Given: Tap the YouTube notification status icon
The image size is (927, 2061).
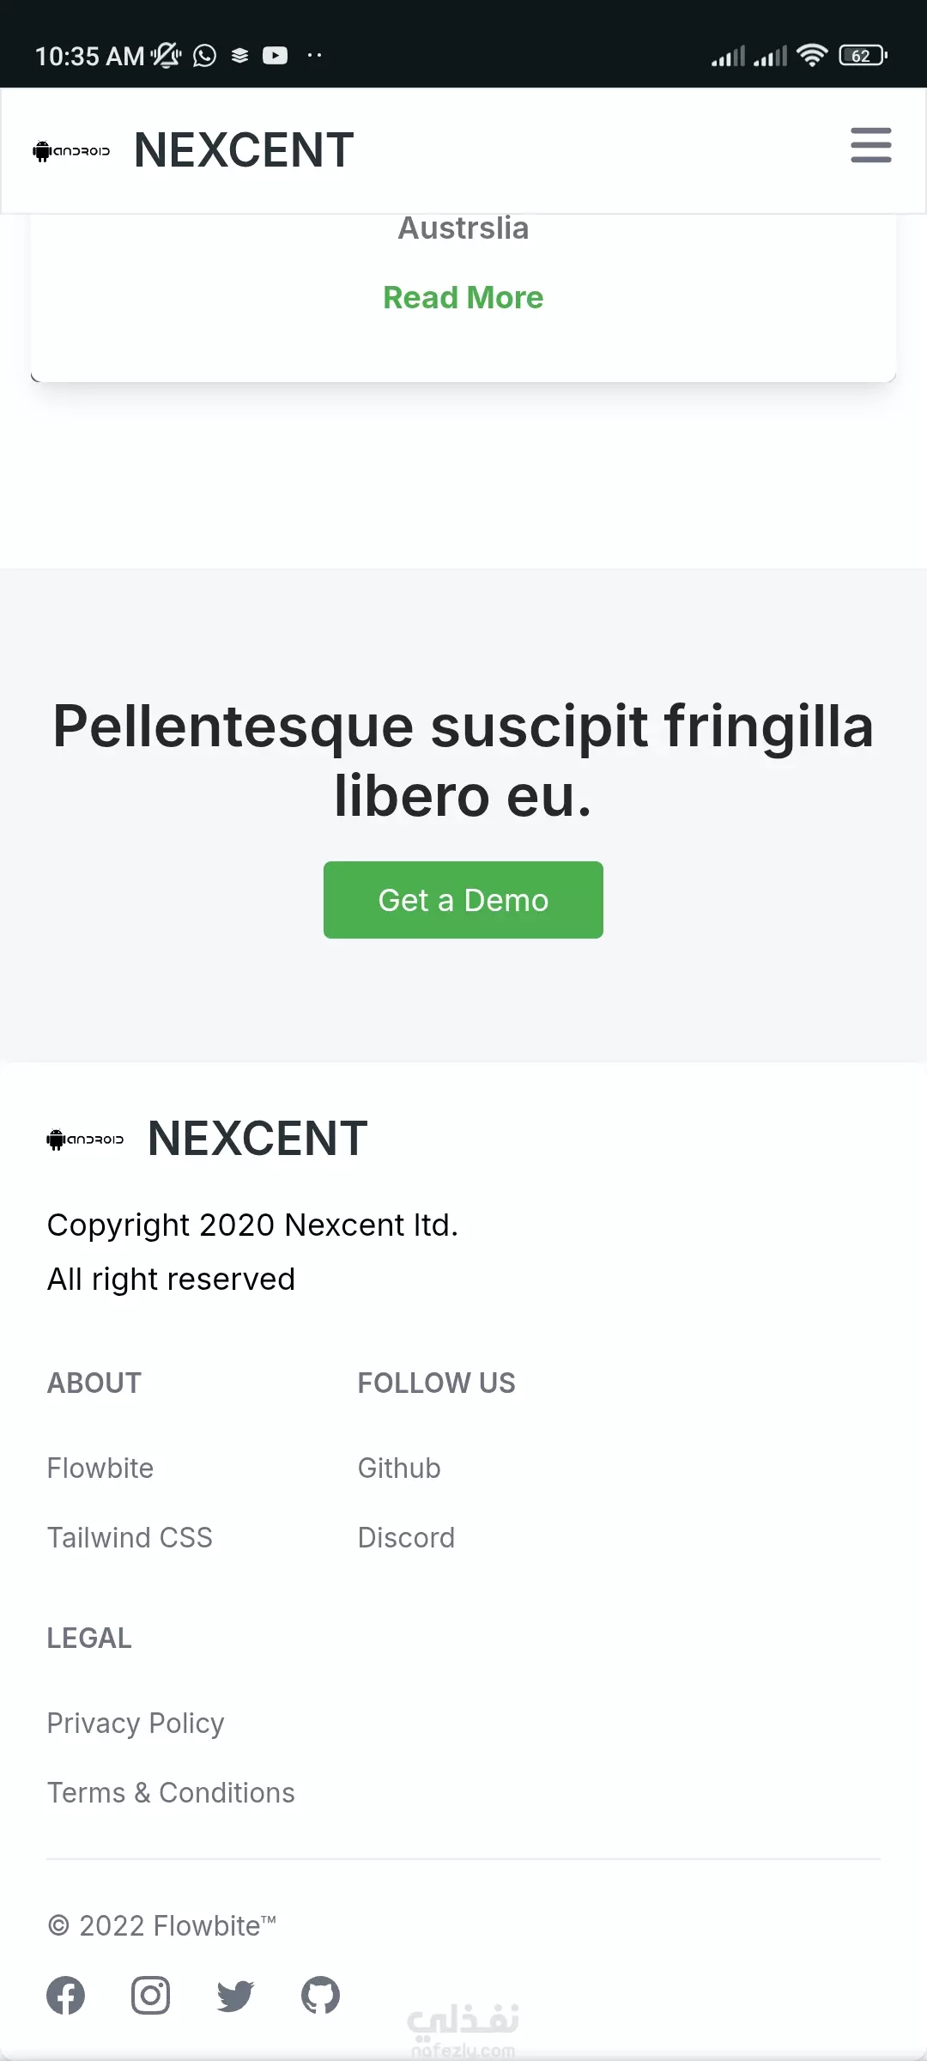Looking at the screenshot, I should 275,56.
